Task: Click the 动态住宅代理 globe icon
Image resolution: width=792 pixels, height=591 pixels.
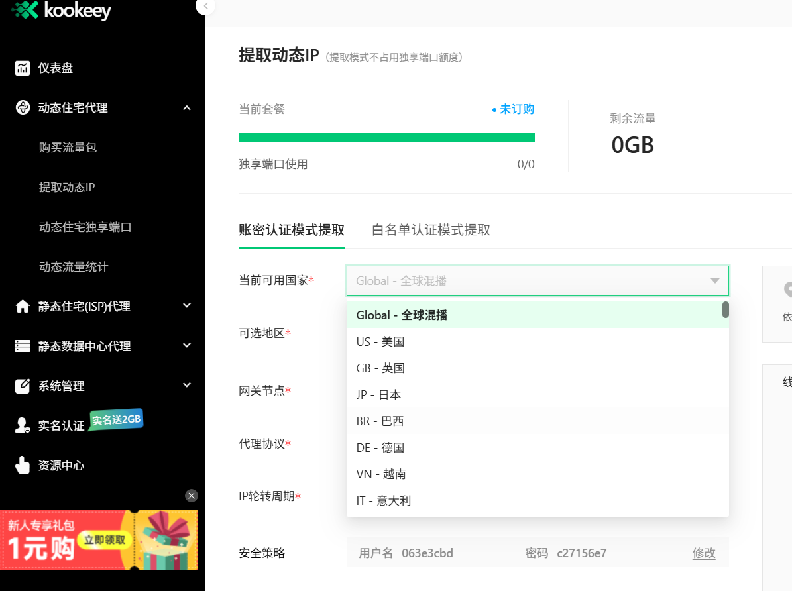Action: 23,107
